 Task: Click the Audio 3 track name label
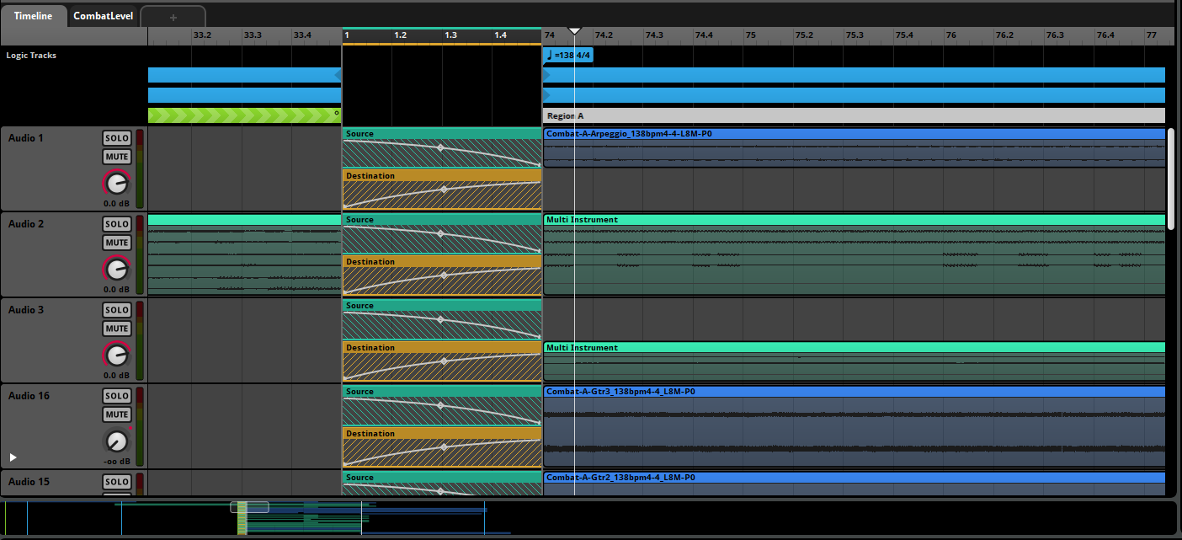pyautogui.click(x=25, y=310)
